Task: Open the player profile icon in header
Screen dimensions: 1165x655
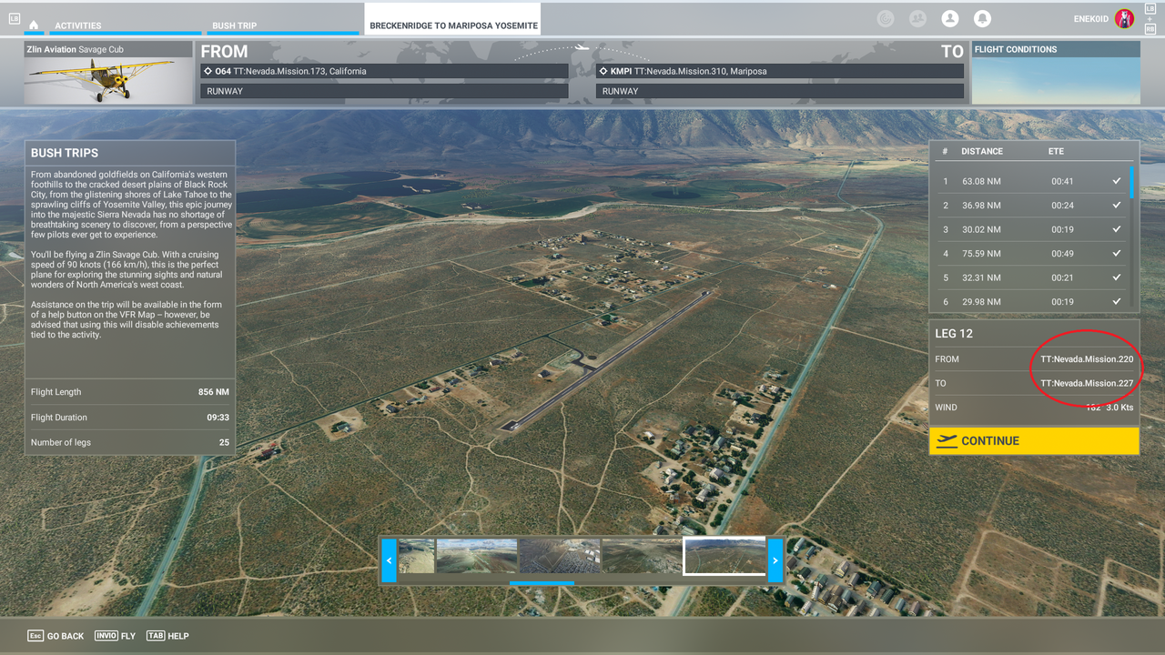Action: (950, 18)
